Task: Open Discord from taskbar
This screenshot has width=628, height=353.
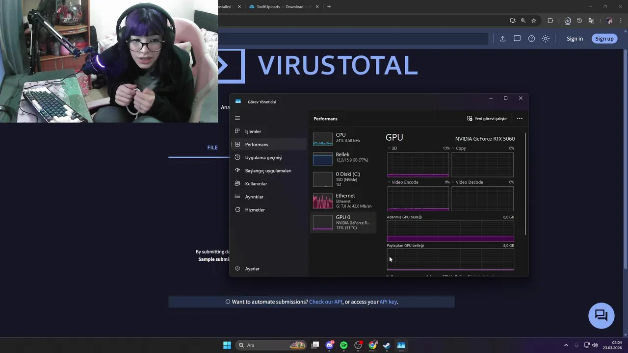Action: tap(330, 345)
